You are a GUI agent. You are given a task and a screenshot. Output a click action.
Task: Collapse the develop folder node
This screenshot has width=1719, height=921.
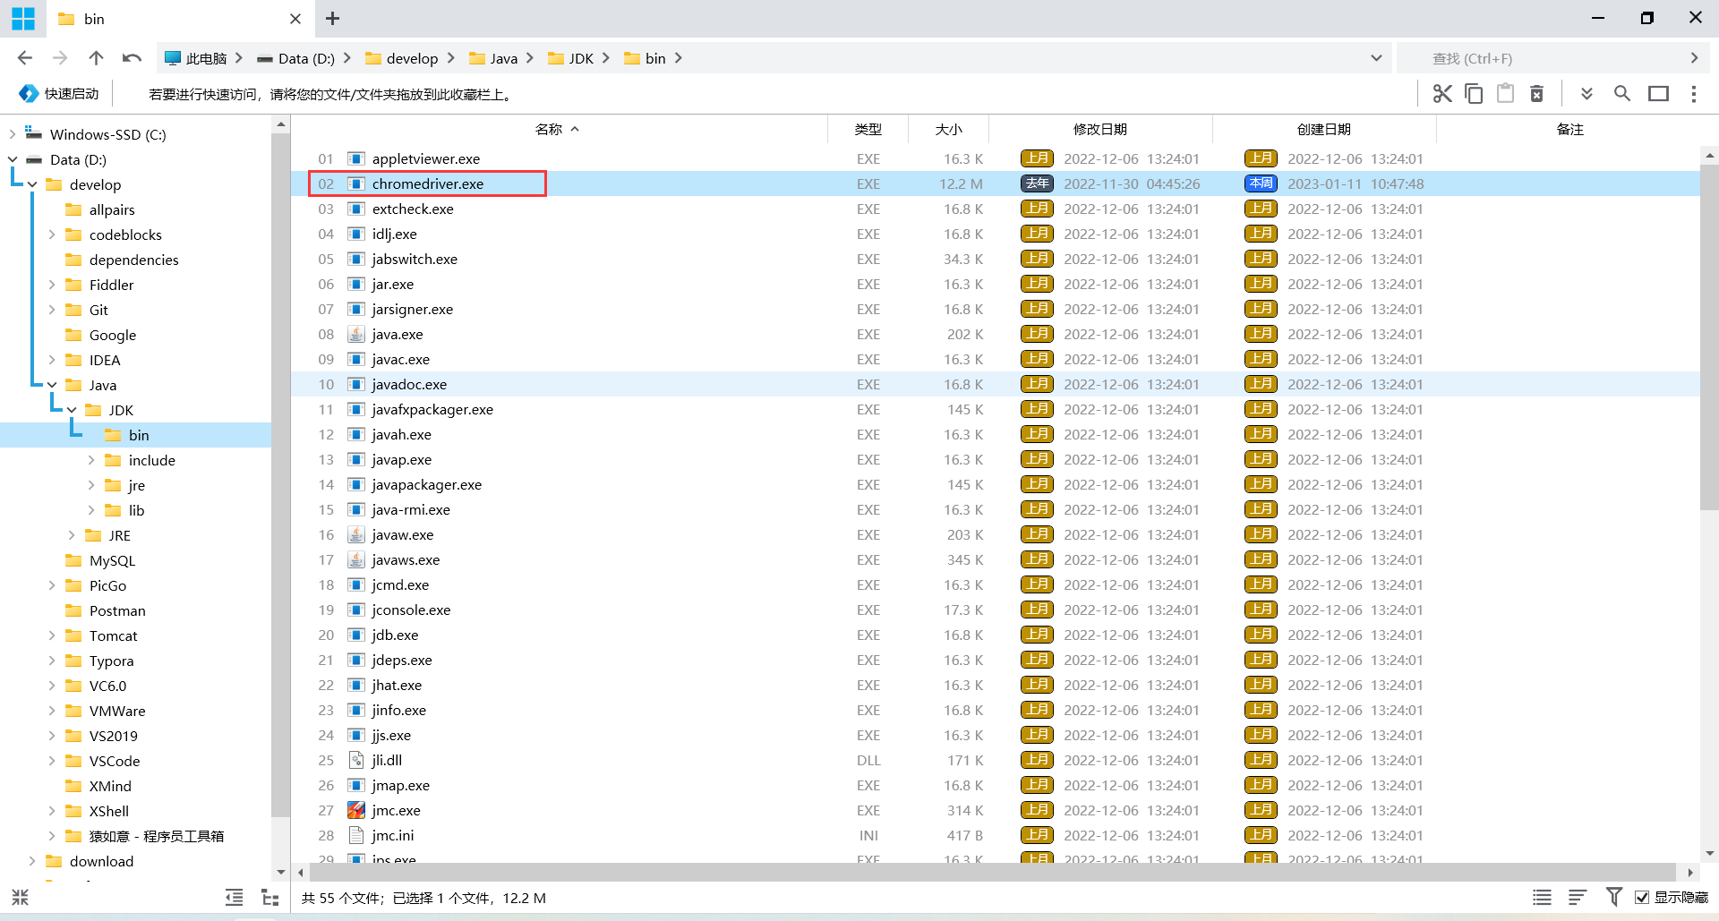32,184
